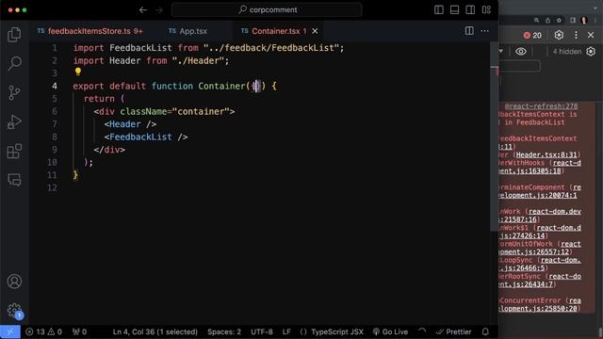Click the corpcomment command center search box
Image resolution: width=603 pixels, height=339 pixels.
[267, 10]
